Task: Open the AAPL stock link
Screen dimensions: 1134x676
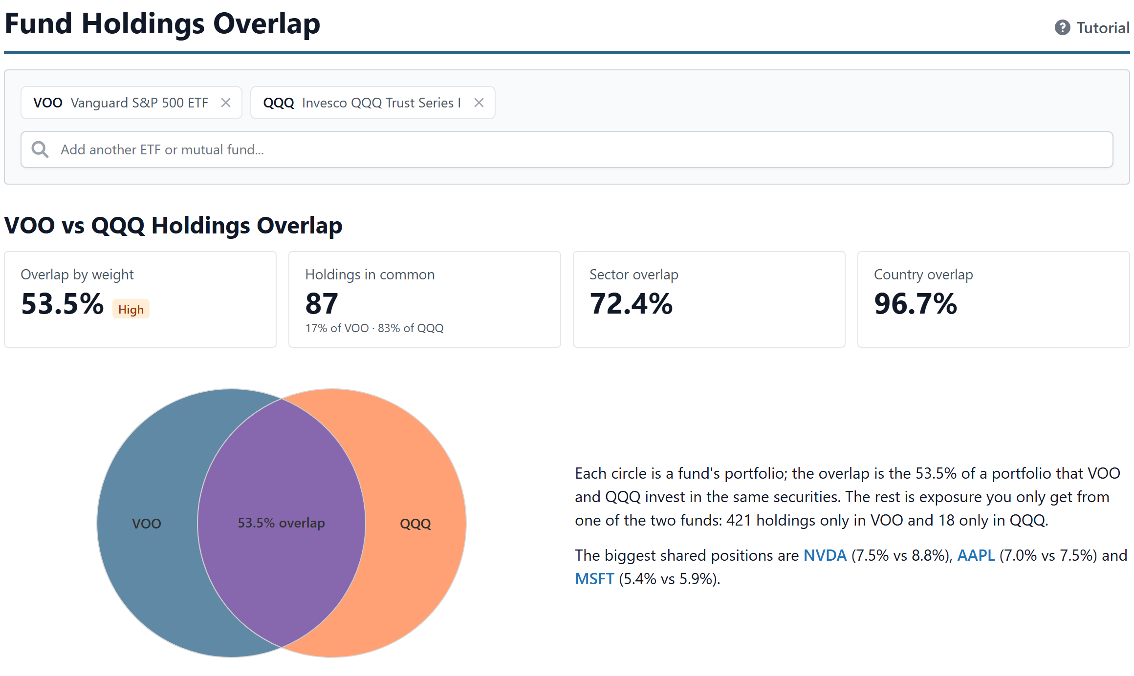Action: pyautogui.click(x=976, y=555)
